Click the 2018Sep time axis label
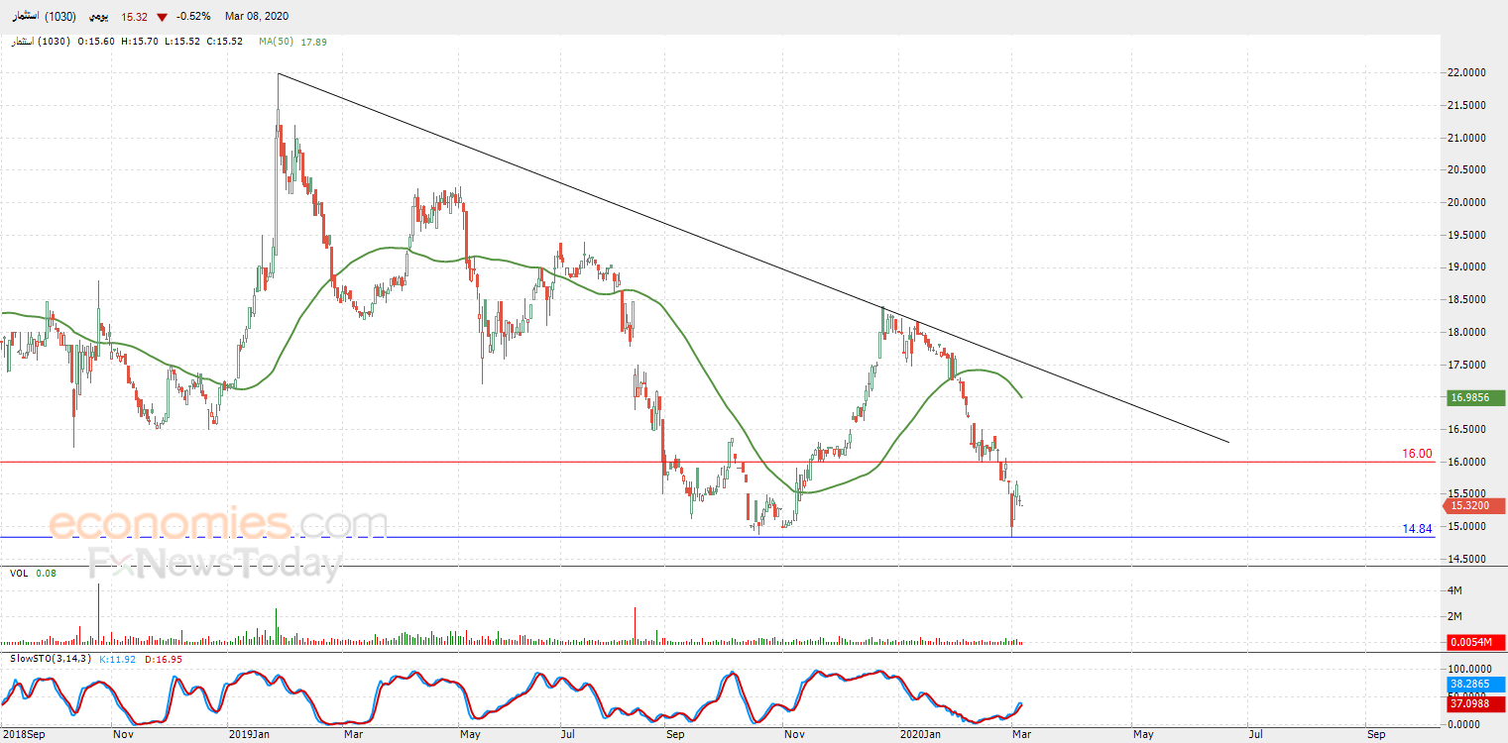This screenshot has height=743, width=1508. [22, 735]
